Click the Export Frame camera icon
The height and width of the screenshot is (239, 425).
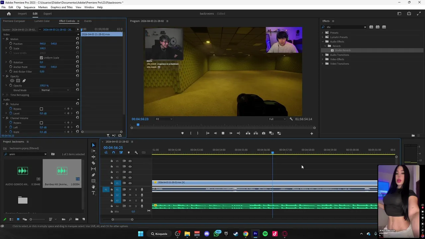[x=264, y=133]
